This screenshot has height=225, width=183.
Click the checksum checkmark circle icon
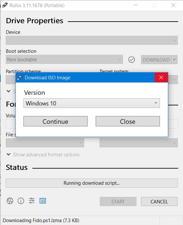pyautogui.click(x=132, y=60)
